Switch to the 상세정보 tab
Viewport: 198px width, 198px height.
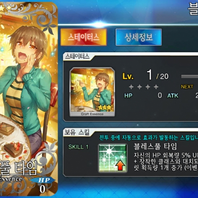139,37
